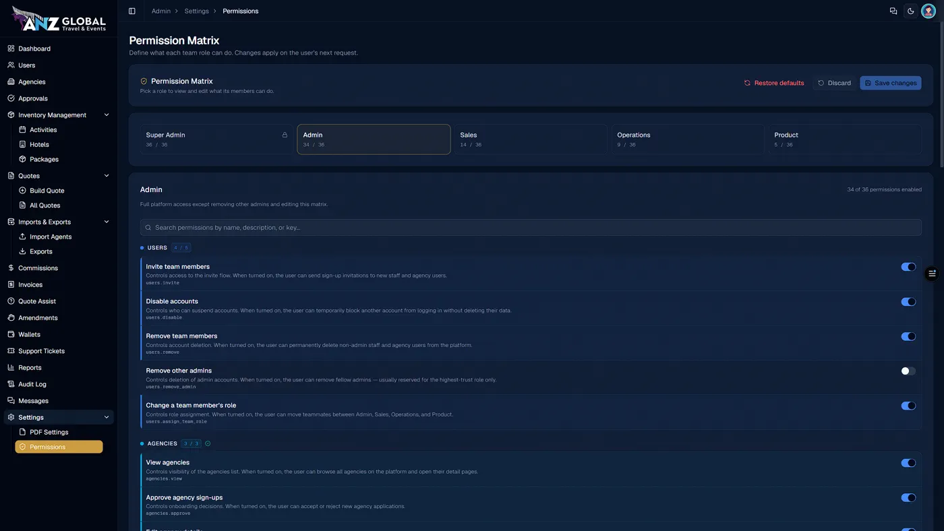Screen dimensions: 944x531
Task: Click Restore defaults button
Action: 774,83
